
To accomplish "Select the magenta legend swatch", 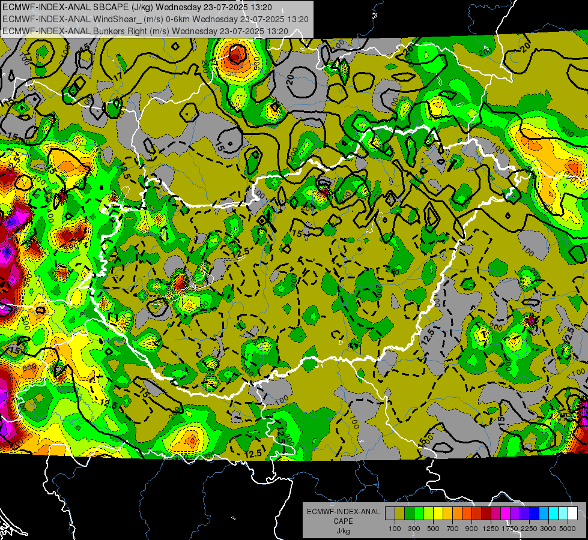I will (x=506, y=514).
